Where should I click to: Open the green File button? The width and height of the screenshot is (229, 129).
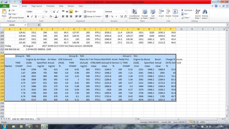click(x=5, y=6)
